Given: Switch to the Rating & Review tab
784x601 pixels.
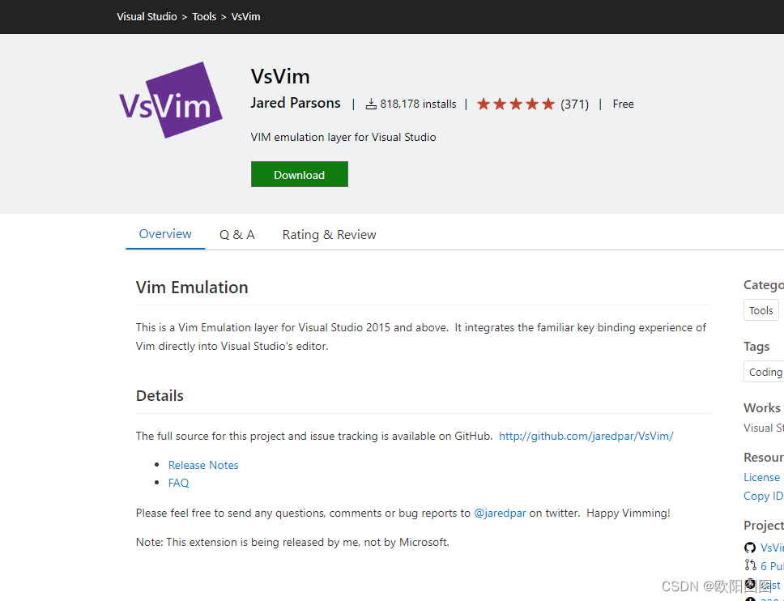Looking at the screenshot, I should click(329, 235).
